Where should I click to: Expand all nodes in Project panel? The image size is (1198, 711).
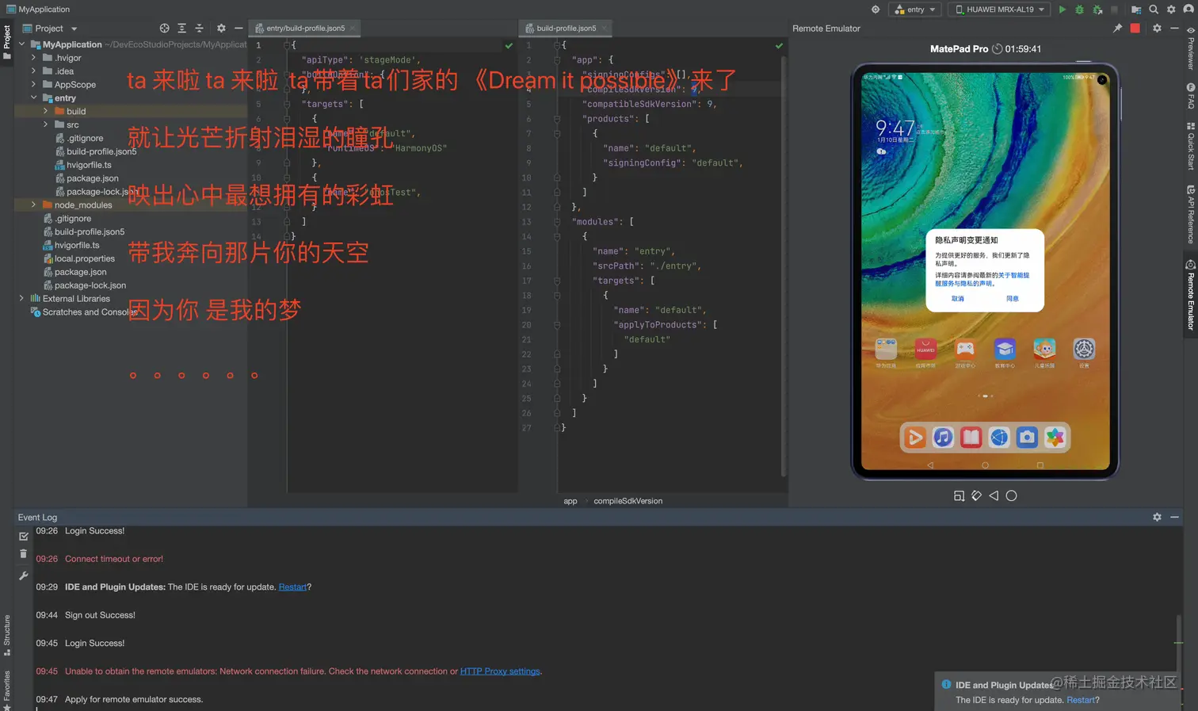[x=181, y=29]
